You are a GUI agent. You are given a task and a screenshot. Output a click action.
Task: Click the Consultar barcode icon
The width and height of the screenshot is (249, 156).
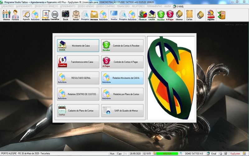[x=55, y=15]
